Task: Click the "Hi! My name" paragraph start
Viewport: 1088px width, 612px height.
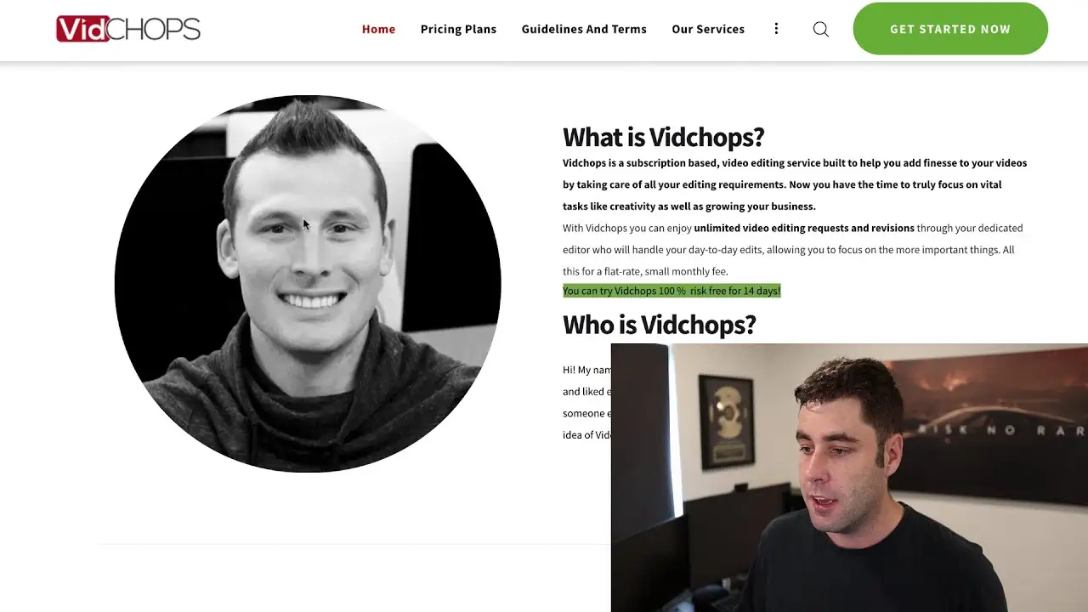Action: click(586, 370)
